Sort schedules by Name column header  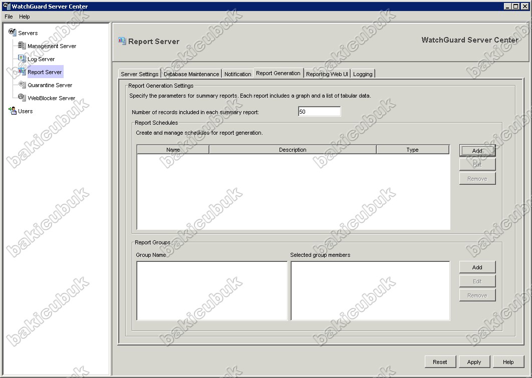coord(173,150)
